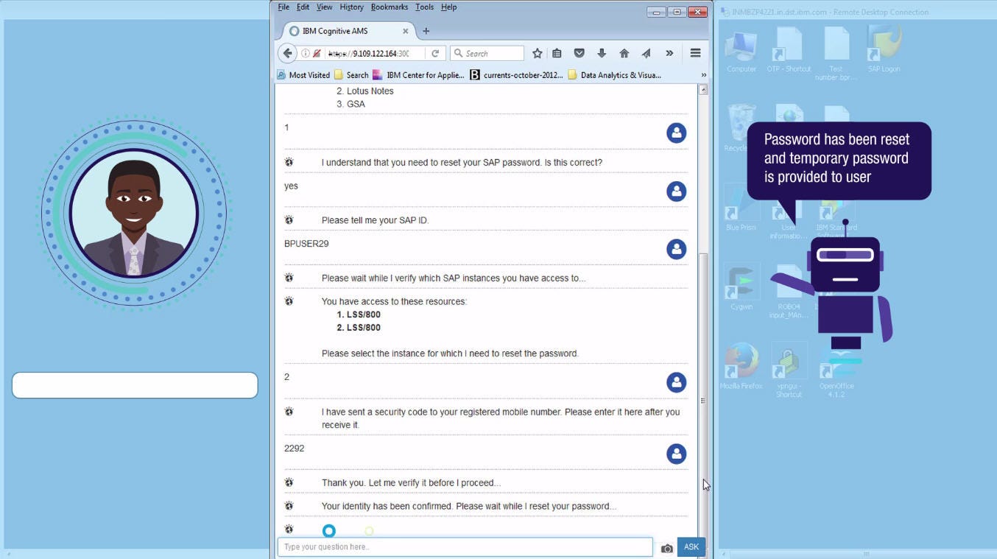Open the Downloads arrow icon in toolbar
Screen dimensions: 997x559
602,52
